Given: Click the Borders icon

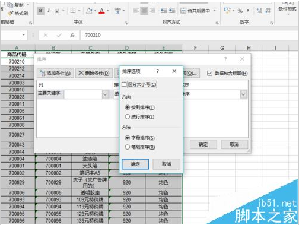Looking at the screenshot, I should [73, 11].
